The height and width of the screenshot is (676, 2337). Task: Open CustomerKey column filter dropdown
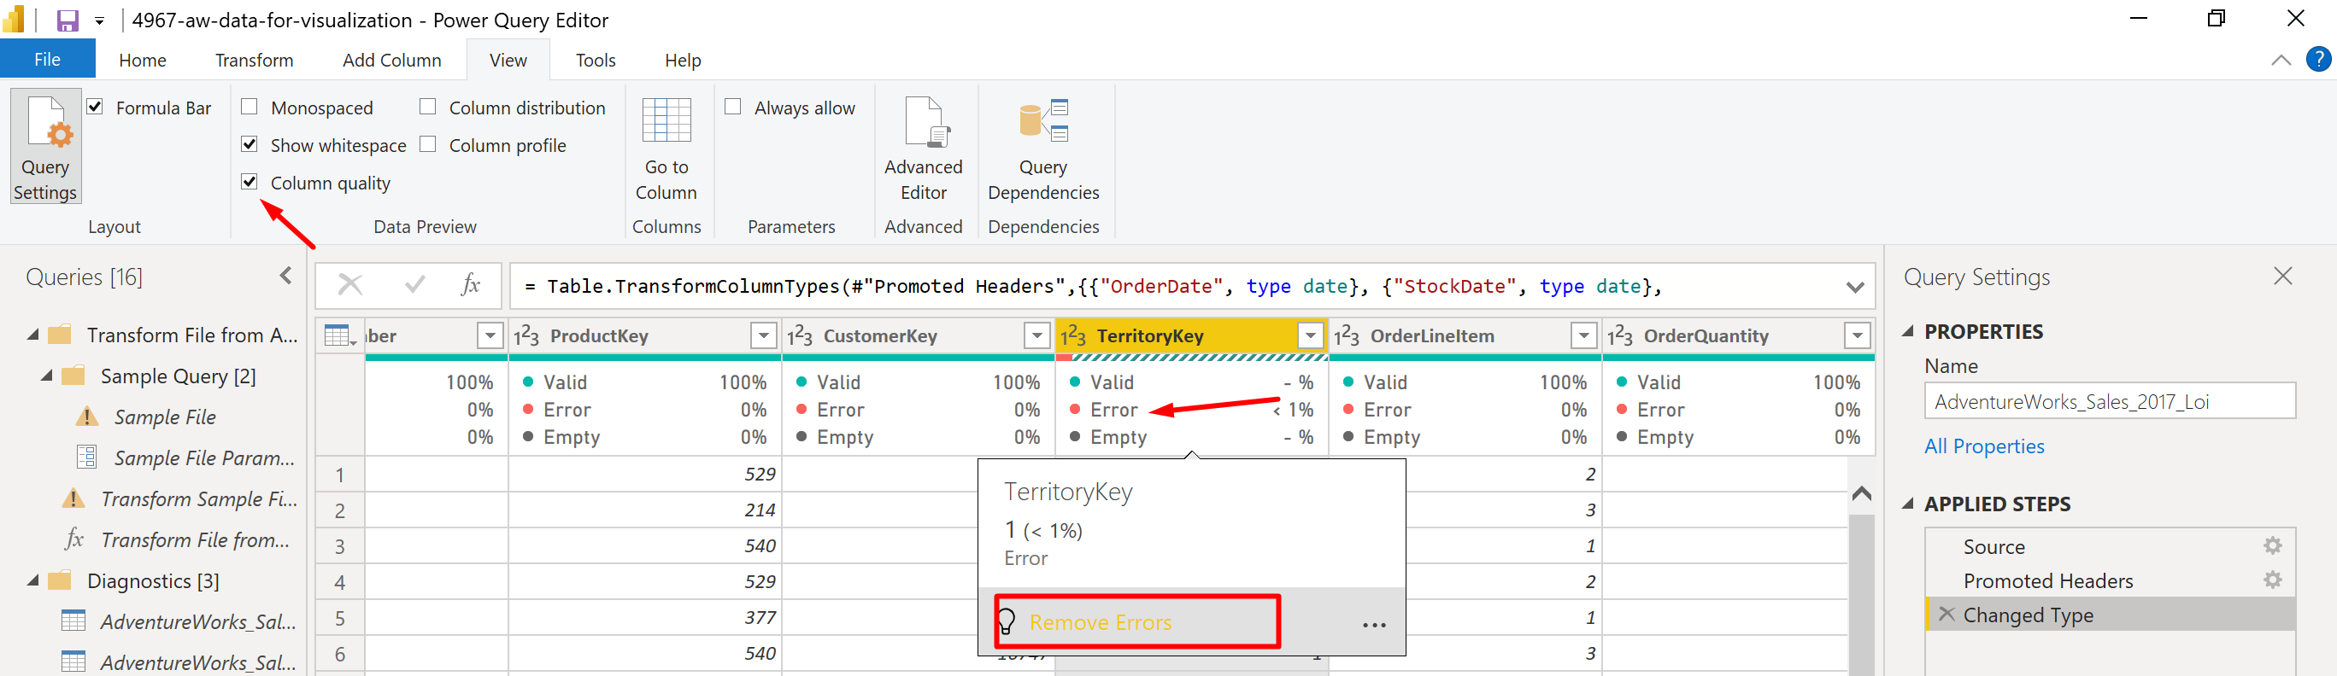coord(1037,336)
